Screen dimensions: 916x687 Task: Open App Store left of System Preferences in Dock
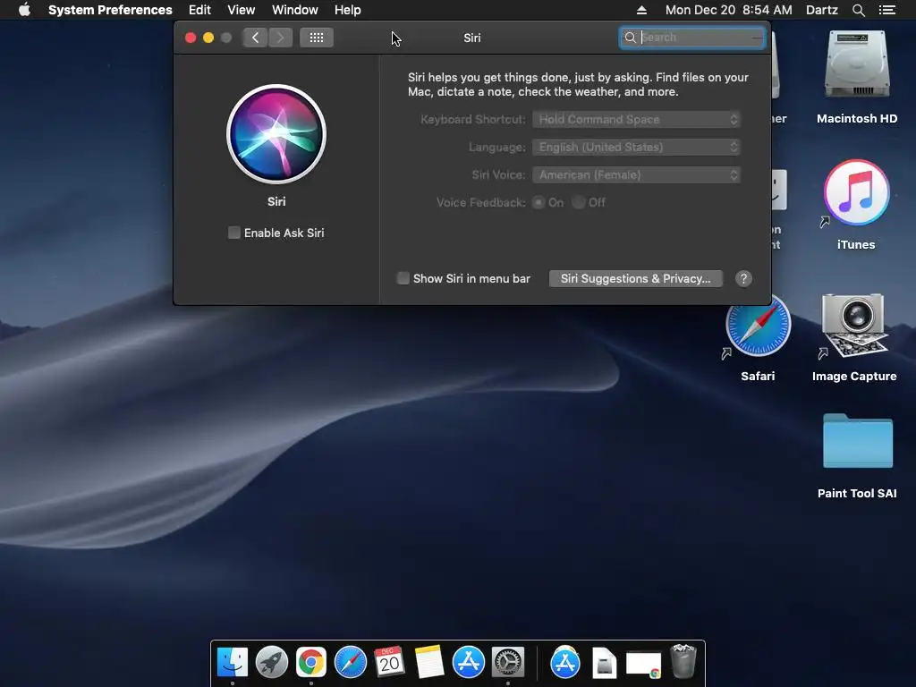pos(468,663)
